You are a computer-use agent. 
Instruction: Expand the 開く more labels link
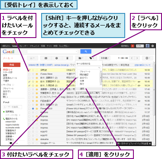pyautogui.click(x=5, y=97)
